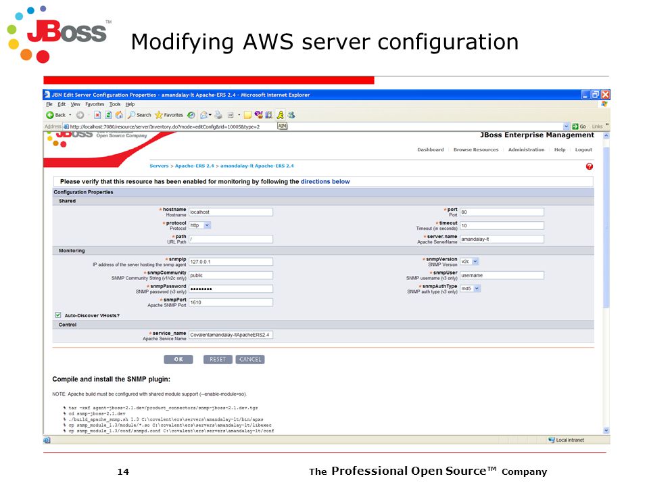Click the Apache-ERS 2.4 breadcrumb link
The image size is (649, 487).
[195, 166]
